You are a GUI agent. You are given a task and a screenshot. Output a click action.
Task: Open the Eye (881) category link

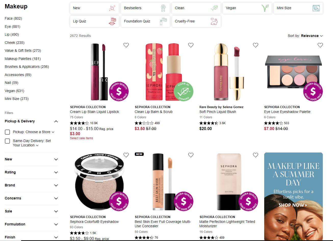click(12, 27)
